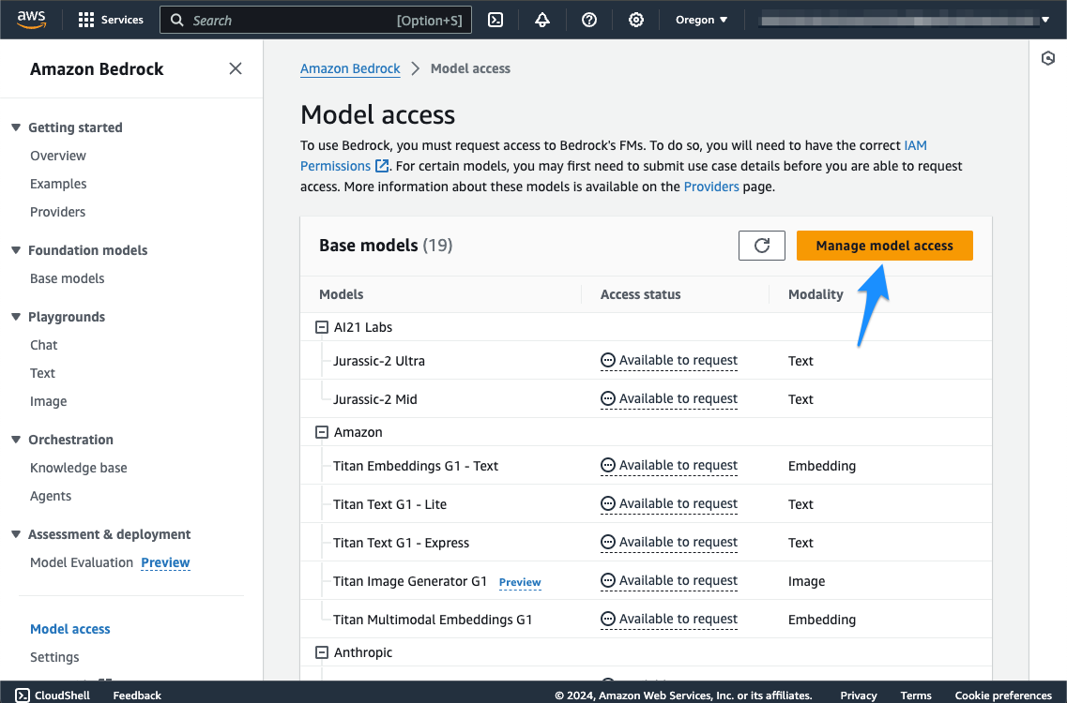Collapse the Anthropic model group

pos(321,652)
